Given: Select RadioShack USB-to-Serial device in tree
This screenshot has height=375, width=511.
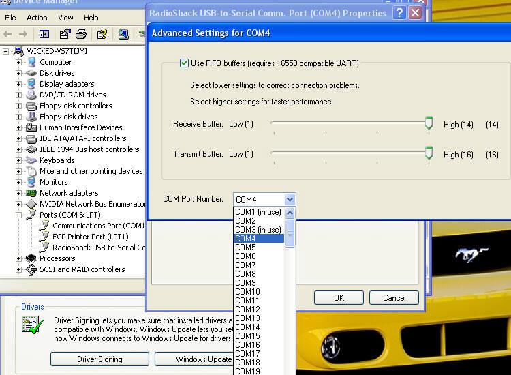Looking at the screenshot, I should (99, 247).
